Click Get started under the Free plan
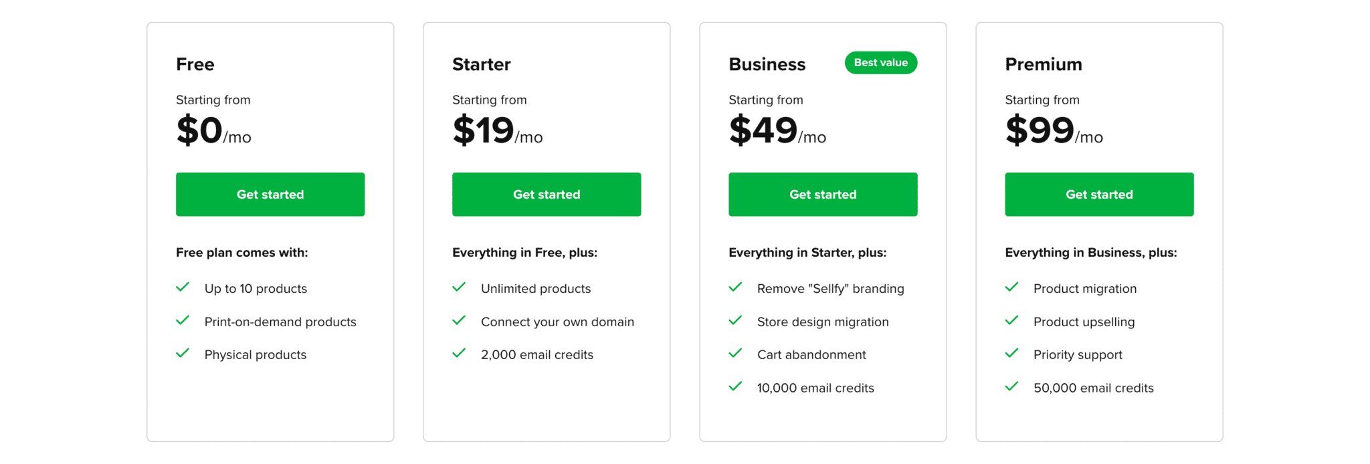This screenshot has height=464, width=1370. coord(270,195)
